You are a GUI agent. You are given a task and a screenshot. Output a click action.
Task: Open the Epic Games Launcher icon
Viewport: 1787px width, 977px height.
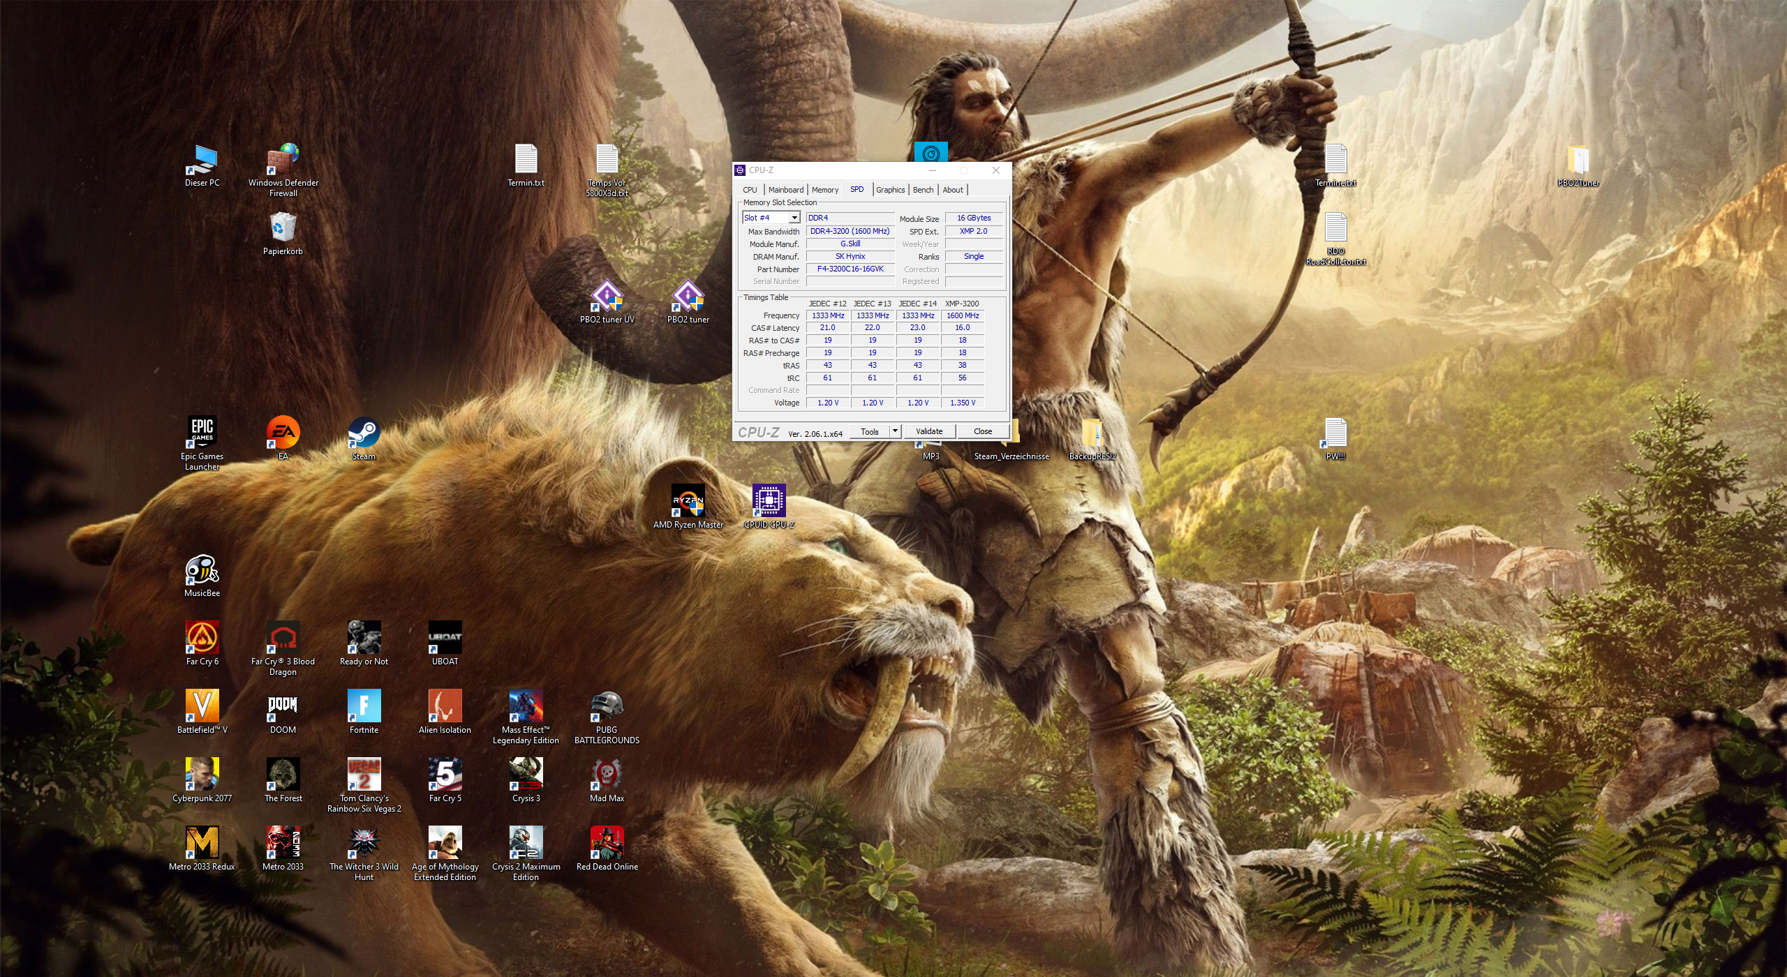coord(202,433)
